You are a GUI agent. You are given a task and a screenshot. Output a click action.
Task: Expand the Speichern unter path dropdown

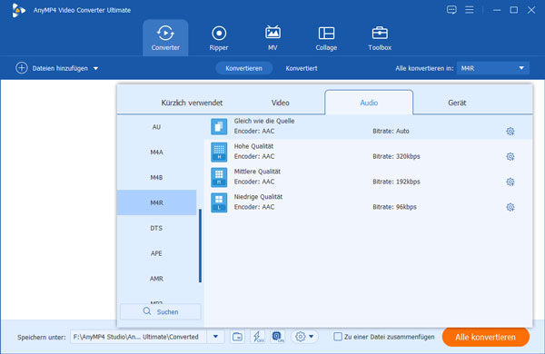215,337
